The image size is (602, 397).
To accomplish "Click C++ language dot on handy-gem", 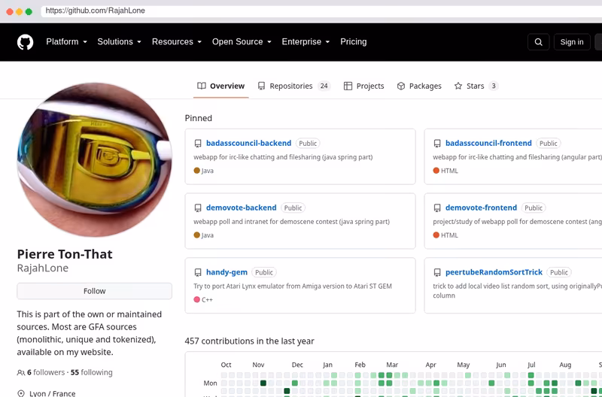I will (x=197, y=299).
